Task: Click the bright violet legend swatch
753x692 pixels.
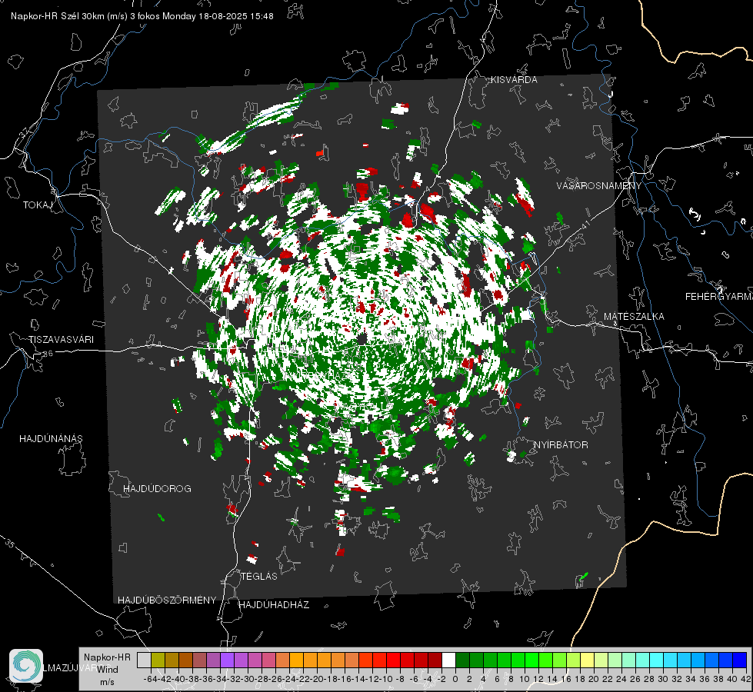Action: point(227,660)
